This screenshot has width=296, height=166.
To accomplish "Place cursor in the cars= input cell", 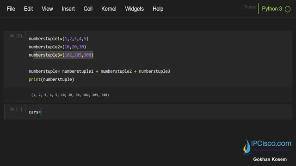I will (x=159, y=112).
